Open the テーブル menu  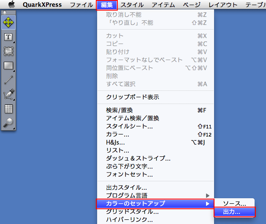(x=255, y=5)
